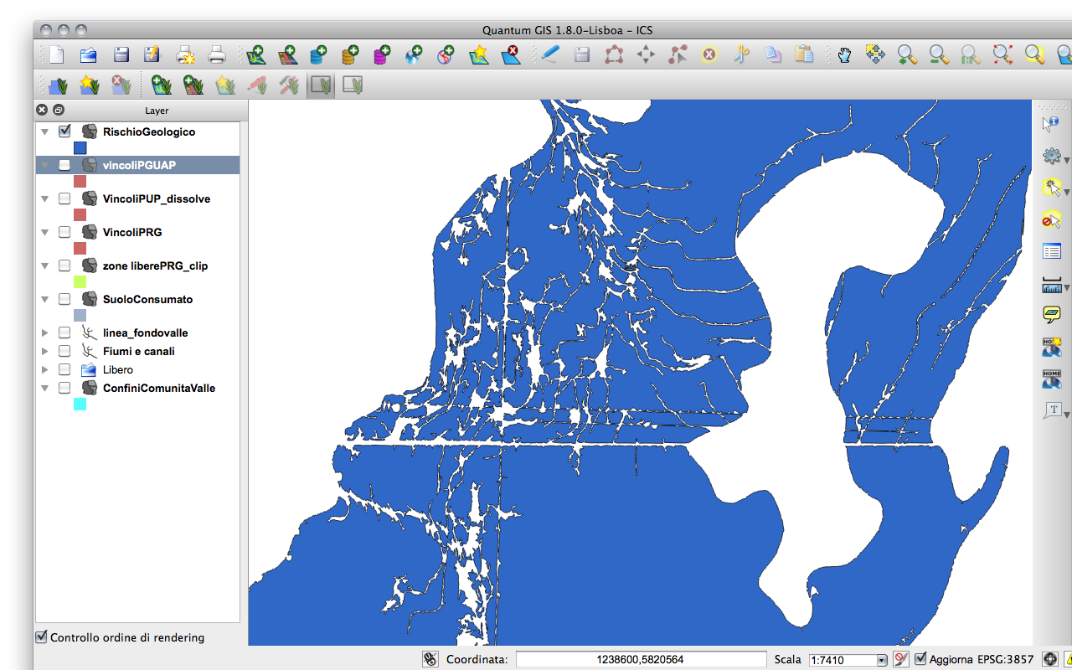Screen dimensions: 1072x670
Task: Click the ConfiniComunitaValle cyan swatch
Action: pyautogui.click(x=80, y=404)
